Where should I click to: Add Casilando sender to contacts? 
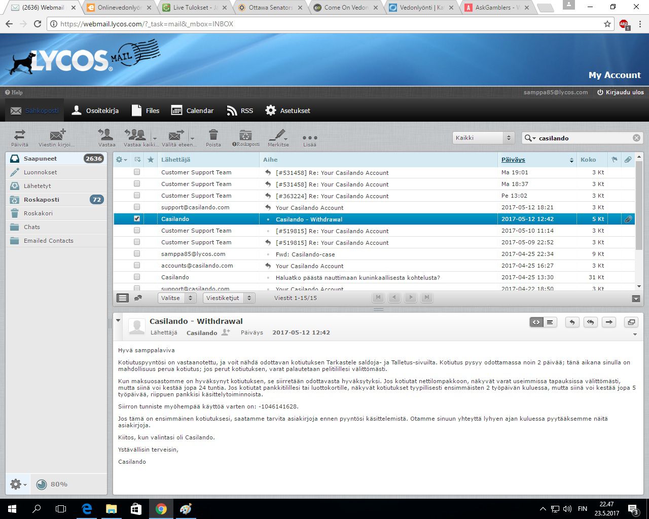226,332
